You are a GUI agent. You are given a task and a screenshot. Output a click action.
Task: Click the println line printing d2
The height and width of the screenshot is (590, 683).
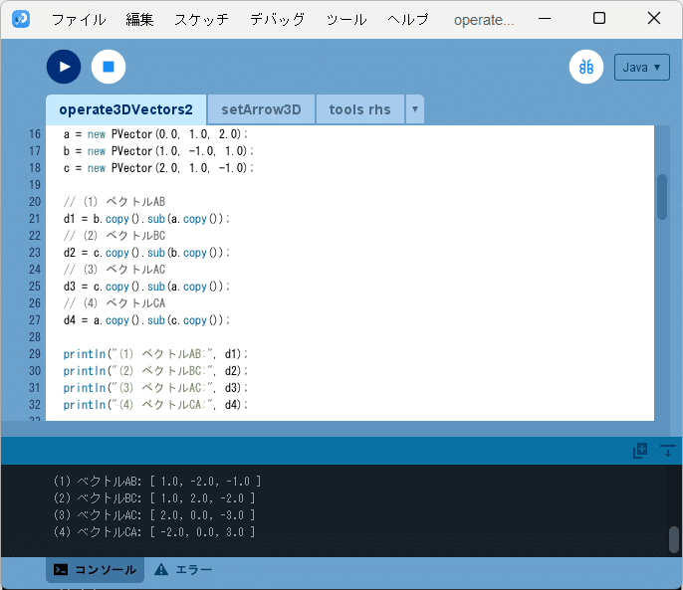click(155, 371)
